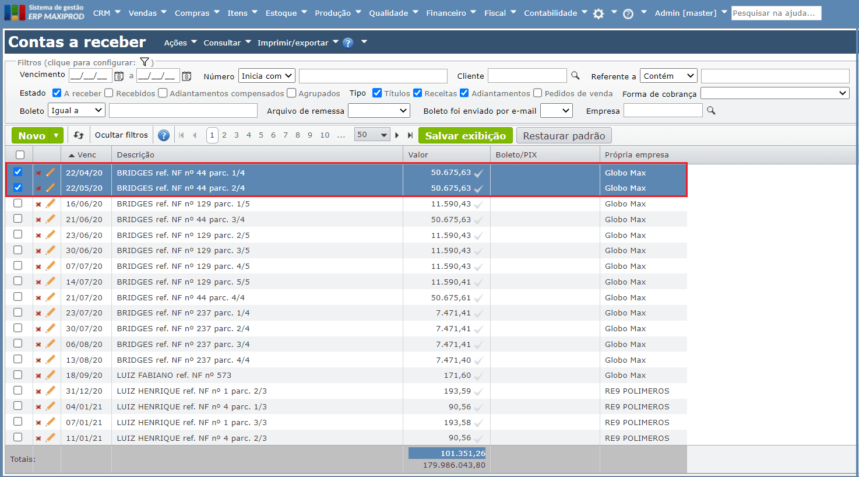Click the Pesquisar na ajuda search field
The image size is (859, 477).
[776, 13]
